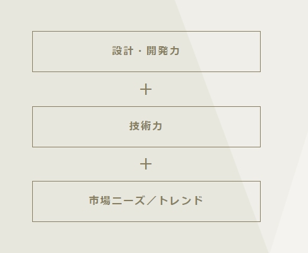Click the トレンド text in the bottom box
This screenshot has height=253, width=308.
pyautogui.click(x=181, y=201)
